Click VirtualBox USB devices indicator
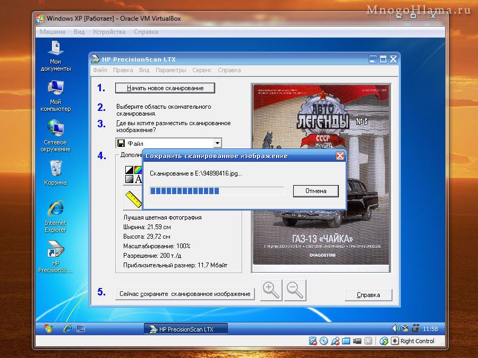 coord(335,341)
